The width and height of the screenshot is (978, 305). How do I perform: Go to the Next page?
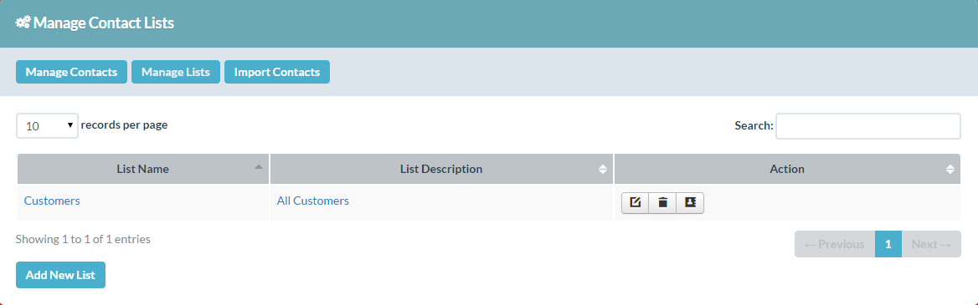point(931,244)
